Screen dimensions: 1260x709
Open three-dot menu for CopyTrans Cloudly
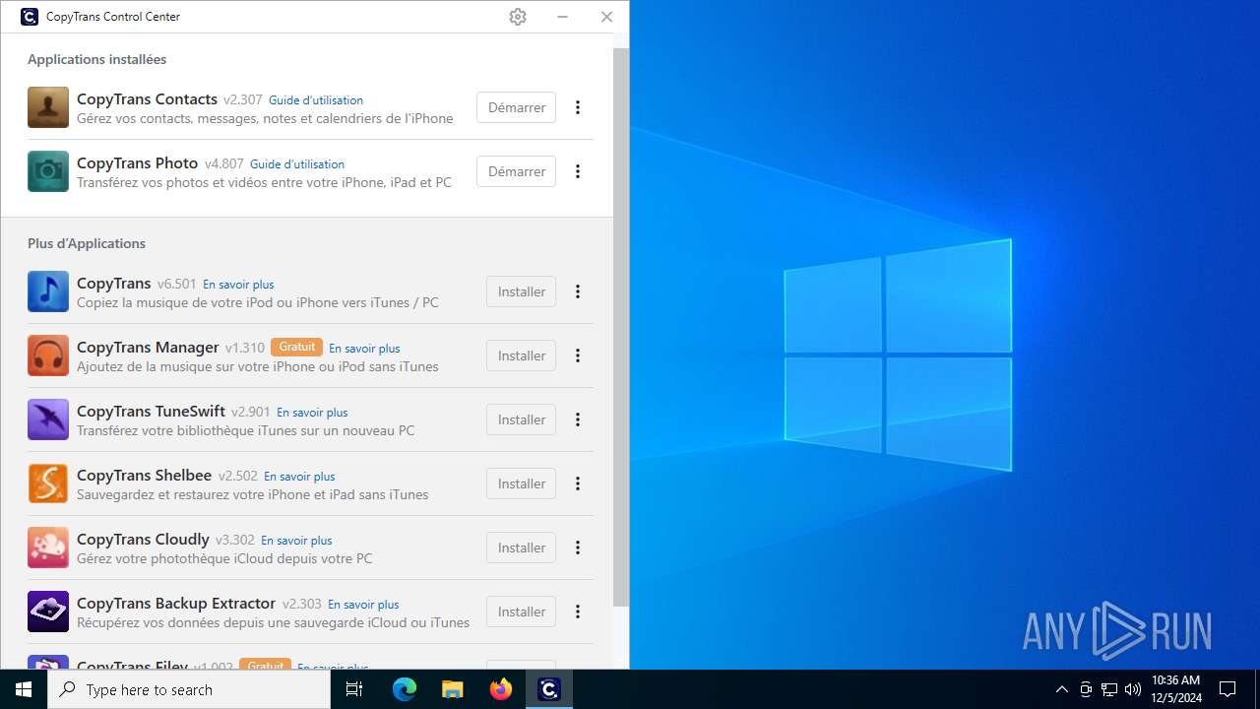578,548
